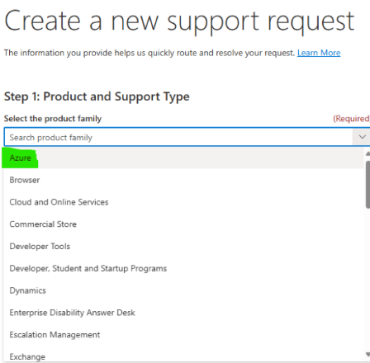Collapse the product family dropdown chevron

coord(362,137)
